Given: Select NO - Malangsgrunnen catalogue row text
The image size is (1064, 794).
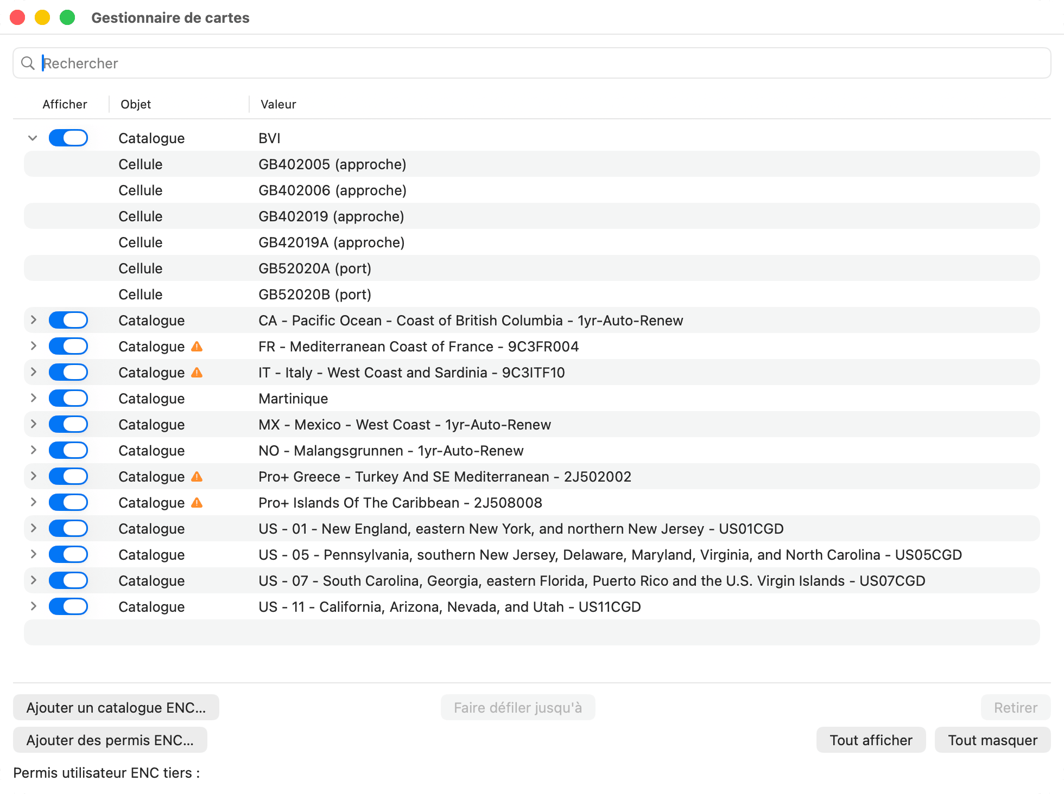Looking at the screenshot, I should pos(391,451).
